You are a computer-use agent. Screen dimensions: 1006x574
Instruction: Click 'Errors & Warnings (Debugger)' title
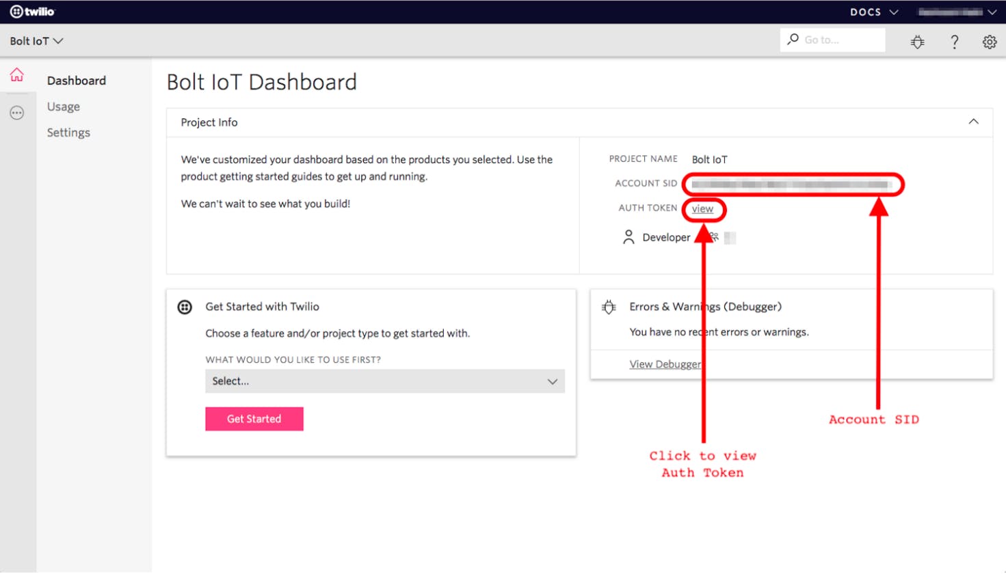click(x=705, y=307)
